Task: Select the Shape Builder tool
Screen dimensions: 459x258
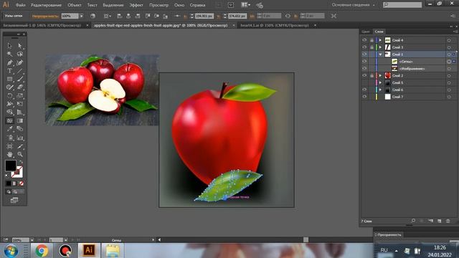Action: click(x=9, y=113)
